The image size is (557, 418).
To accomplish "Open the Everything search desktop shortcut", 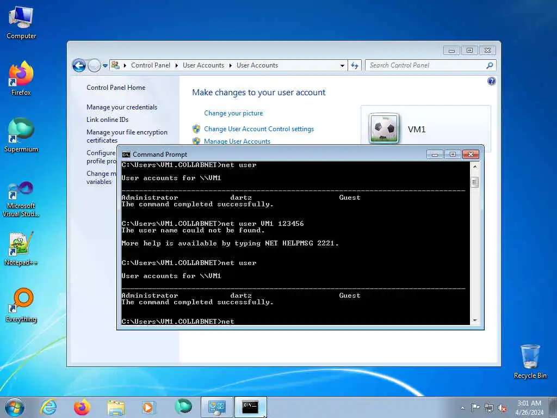I will pyautogui.click(x=21, y=305).
